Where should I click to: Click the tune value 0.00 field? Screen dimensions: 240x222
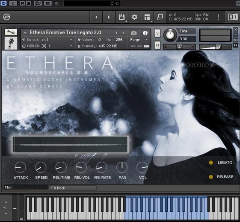click(x=187, y=39)
